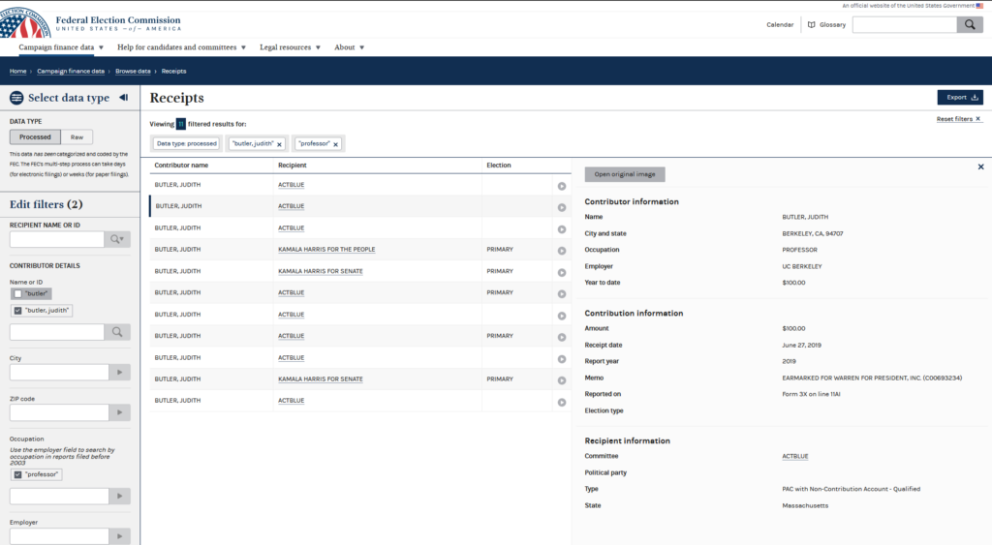992x545 pixels.
Task: Click the Employer input field
Action: pyautogui.click(x=59, y=537)
